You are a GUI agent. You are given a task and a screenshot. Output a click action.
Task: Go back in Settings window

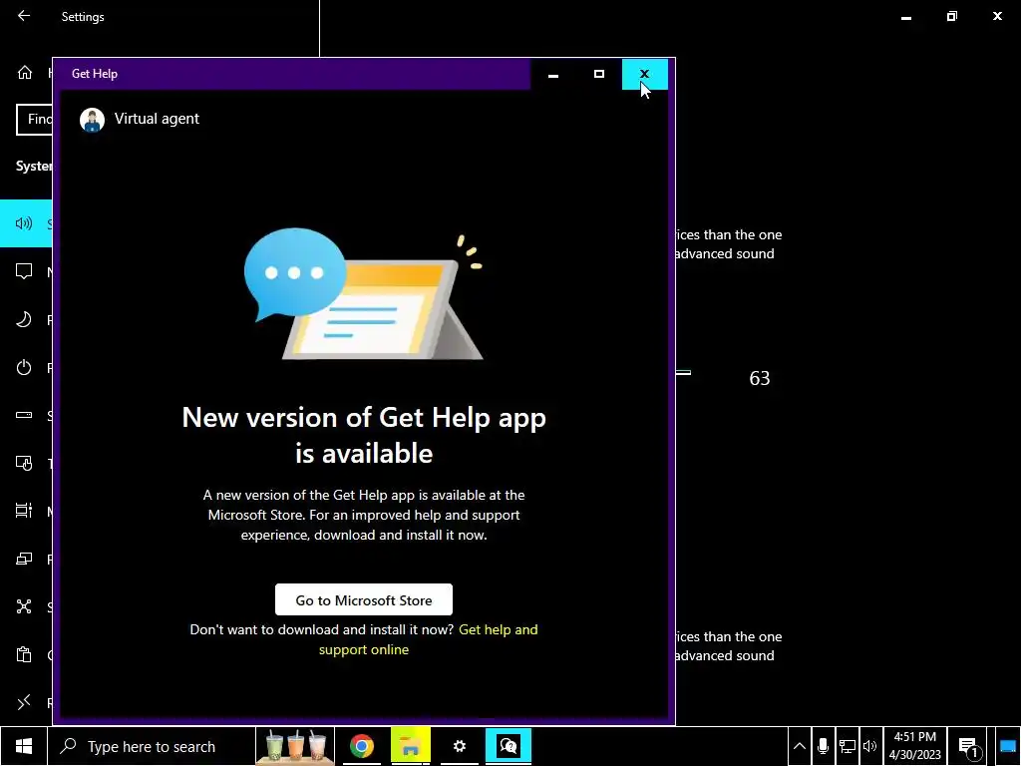24,16
